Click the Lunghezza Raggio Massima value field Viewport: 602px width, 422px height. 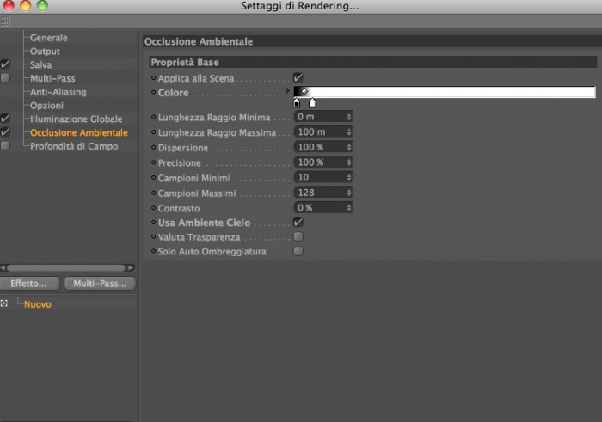[323, 132]
